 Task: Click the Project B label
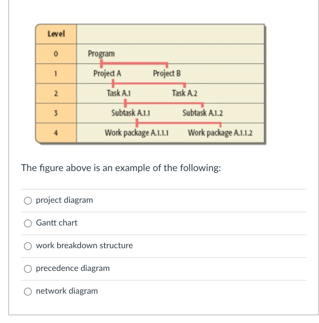coord(166,73)
